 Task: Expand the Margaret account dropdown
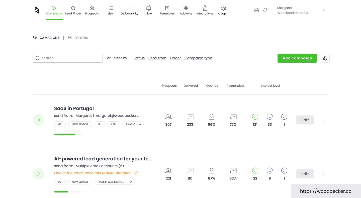[x=323, y=10]
